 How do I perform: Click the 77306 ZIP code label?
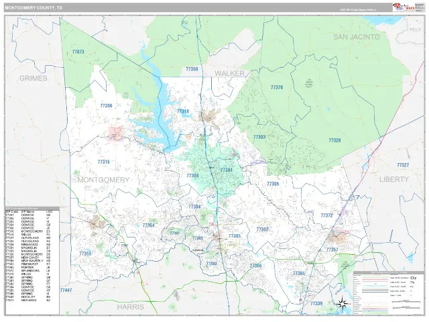coord(273,184)
